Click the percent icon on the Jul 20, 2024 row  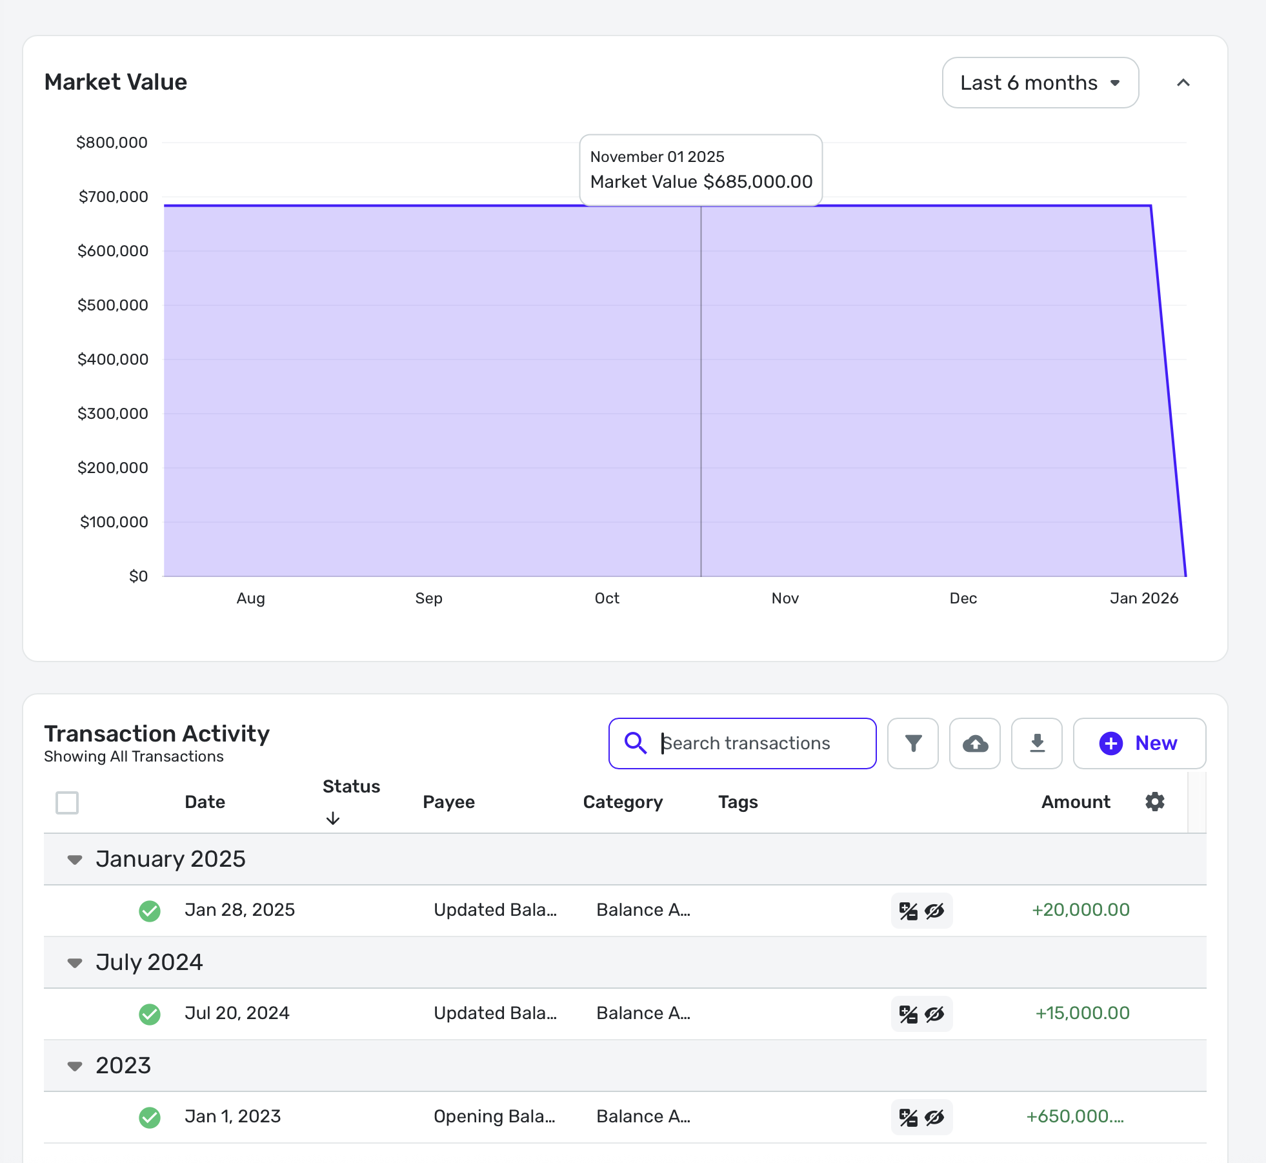coord(908,1014)
